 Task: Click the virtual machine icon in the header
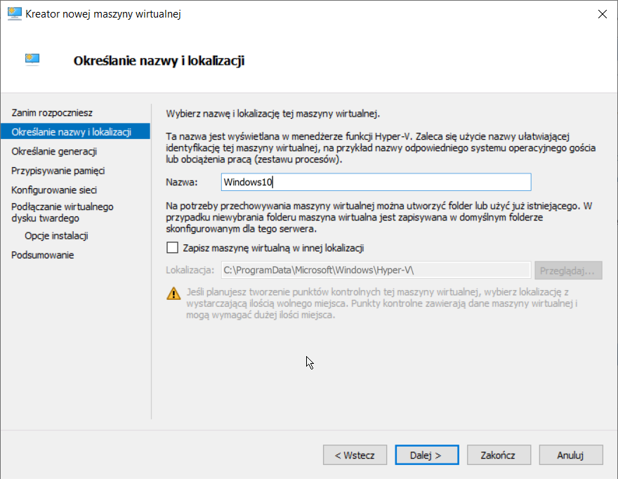[32, 60]
